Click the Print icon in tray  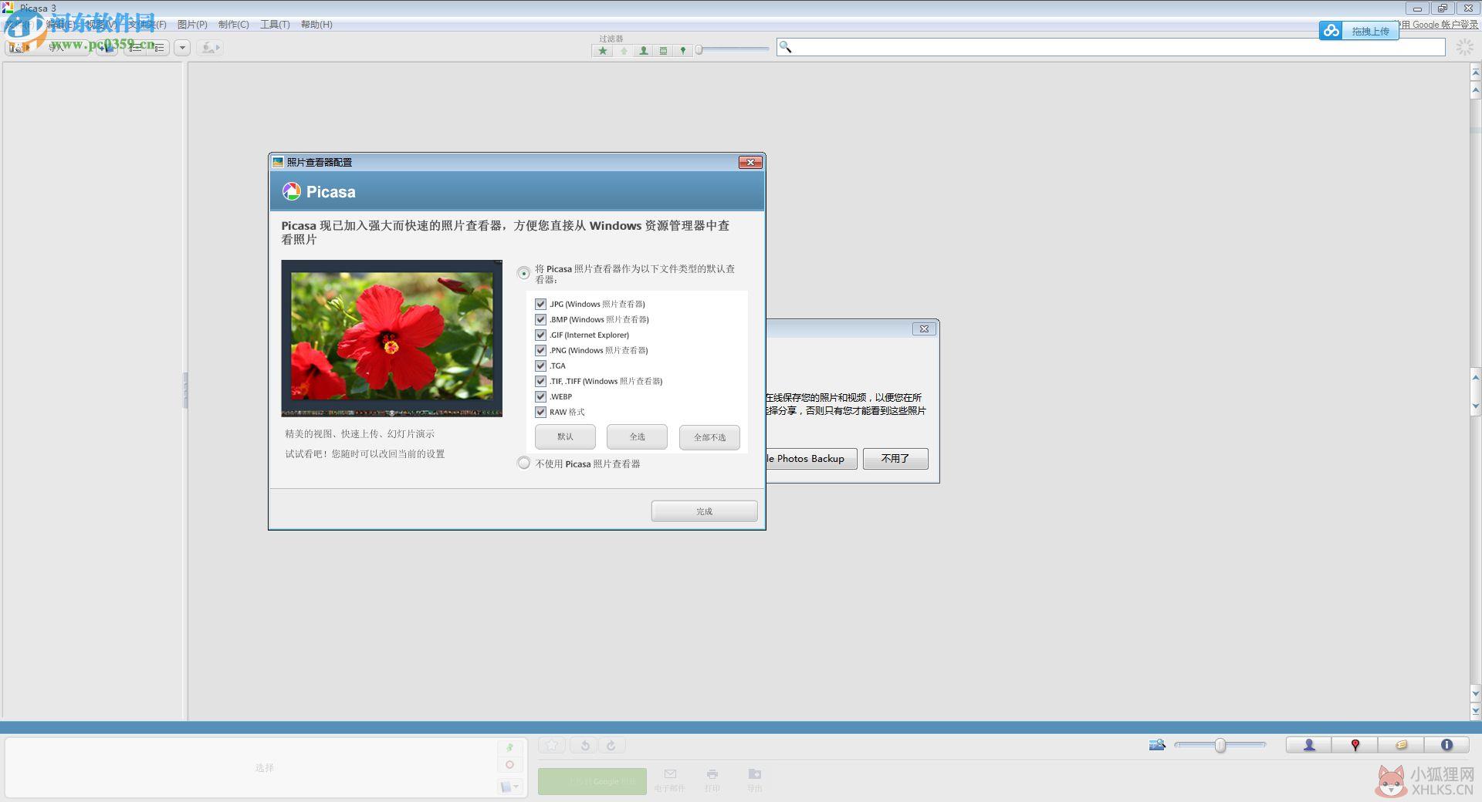[x=712, y=774]
